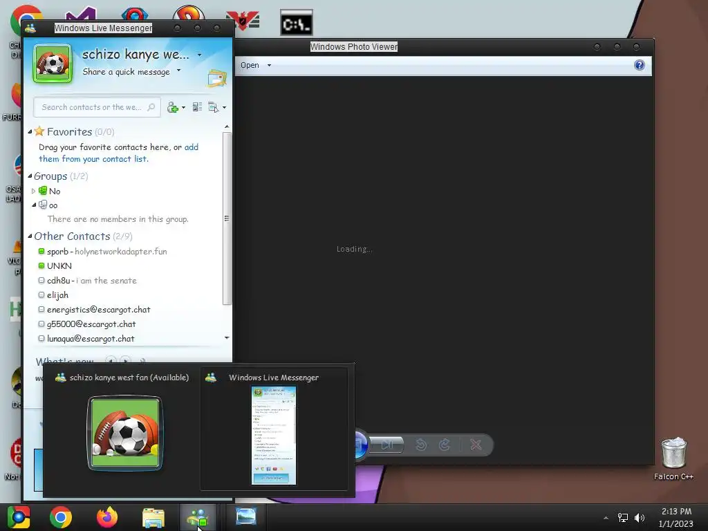Image resolution: width=708 pixels, height=531 pixels.
Task: Open Firefox from the taskbar
Action: [107, 517]
